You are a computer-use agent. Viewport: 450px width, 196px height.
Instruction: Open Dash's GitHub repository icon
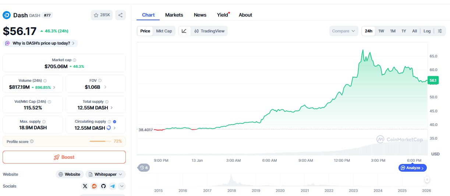[x=103, y=186]
